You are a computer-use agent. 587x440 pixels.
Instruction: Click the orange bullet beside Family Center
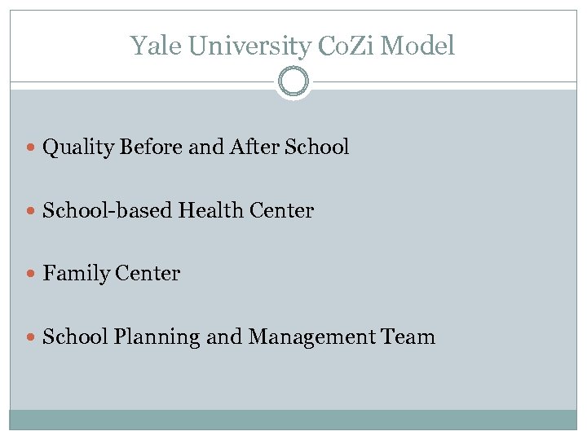click(31, 274)
